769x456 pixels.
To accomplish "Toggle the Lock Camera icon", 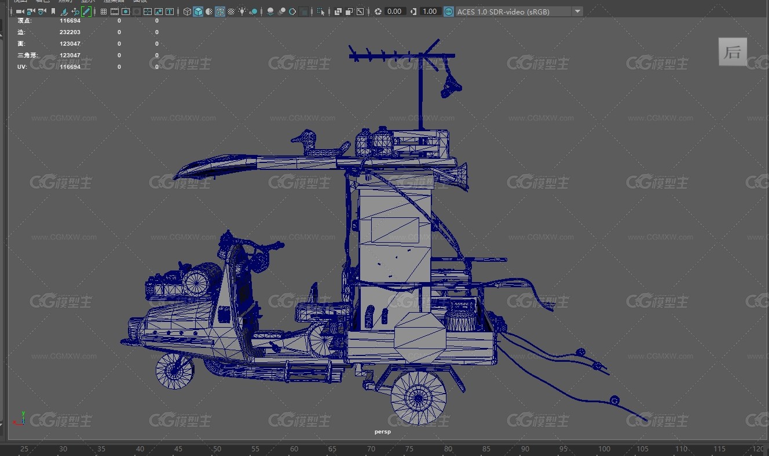I will 31,12.
